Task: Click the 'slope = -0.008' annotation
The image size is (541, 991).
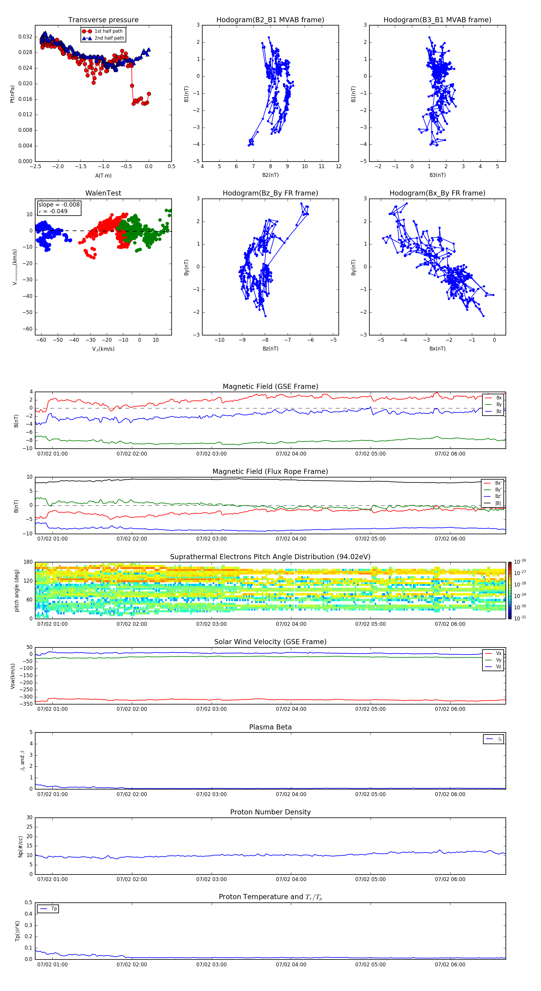Action: [x=59, y=205]
